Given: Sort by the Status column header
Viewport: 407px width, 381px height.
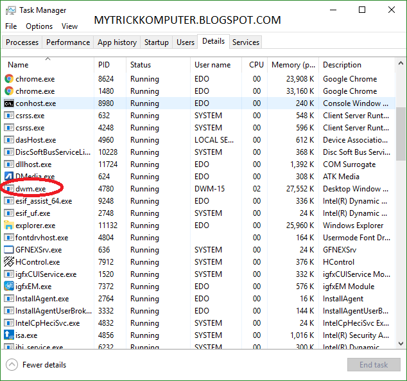Looking at the screenshot, I should point(159,65).
